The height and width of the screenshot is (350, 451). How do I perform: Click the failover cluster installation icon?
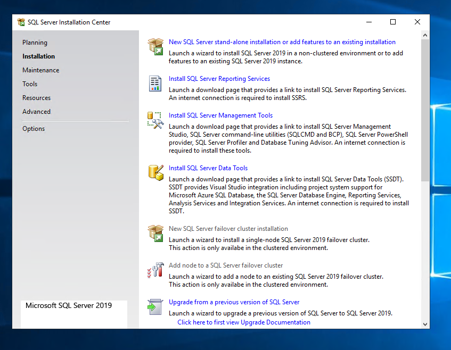[x=155, y=234]
